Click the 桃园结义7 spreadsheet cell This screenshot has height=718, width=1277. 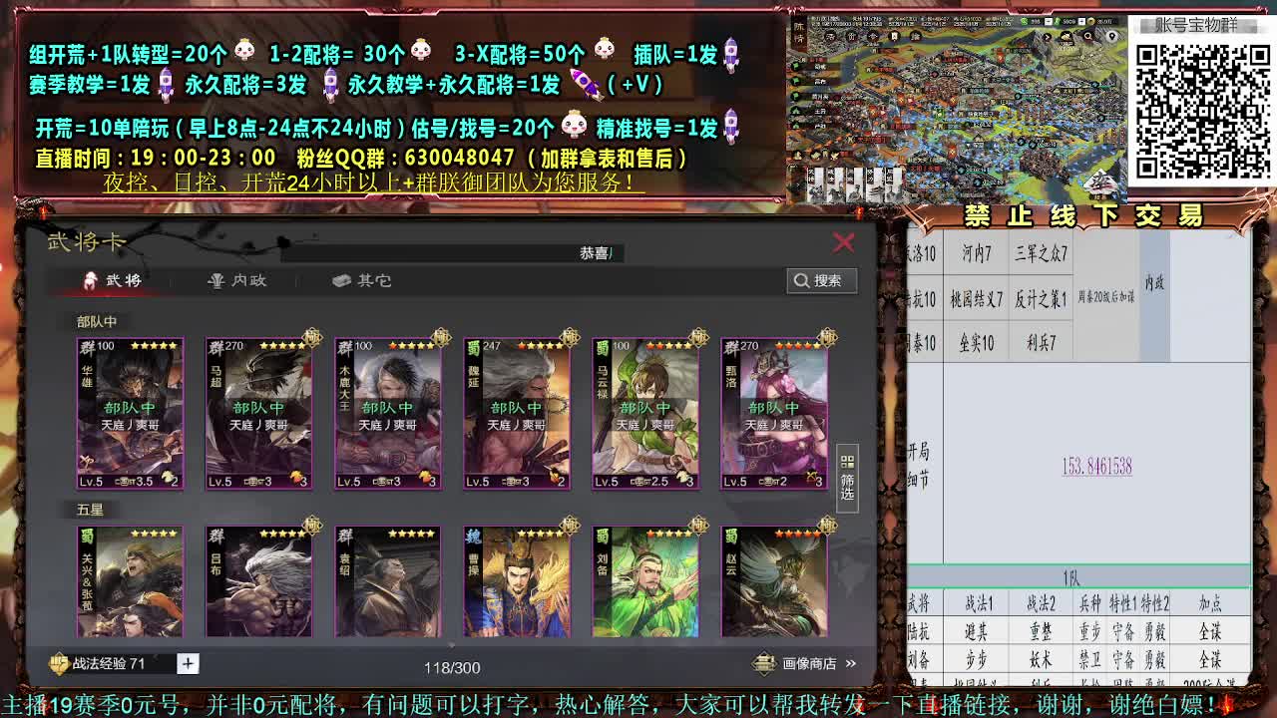pos(977,299)
